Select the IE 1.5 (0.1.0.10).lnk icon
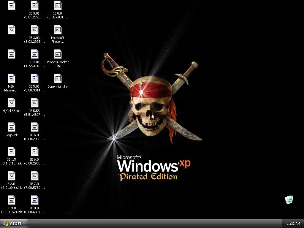 point(12,152)
